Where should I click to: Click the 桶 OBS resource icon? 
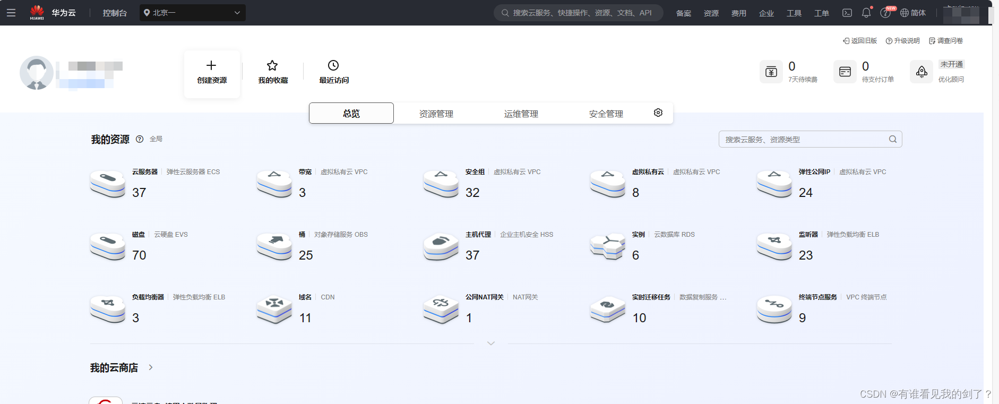point(274,246)
